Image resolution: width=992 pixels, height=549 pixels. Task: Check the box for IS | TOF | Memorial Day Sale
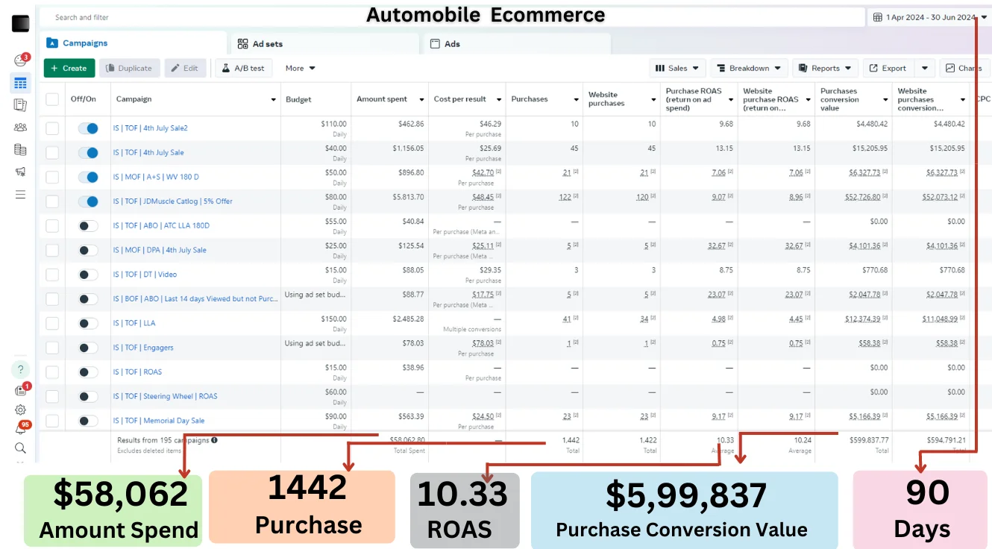click(x=52, y=421)
